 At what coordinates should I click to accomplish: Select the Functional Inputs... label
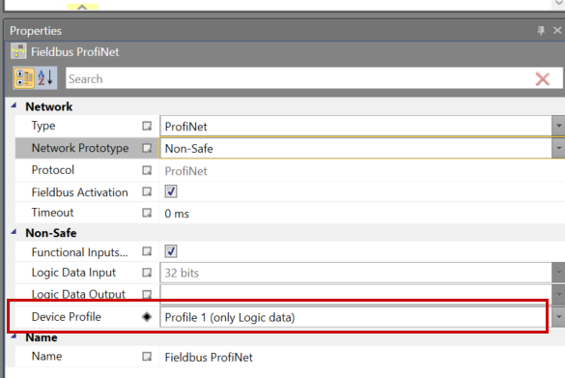(x=79, y=252)
